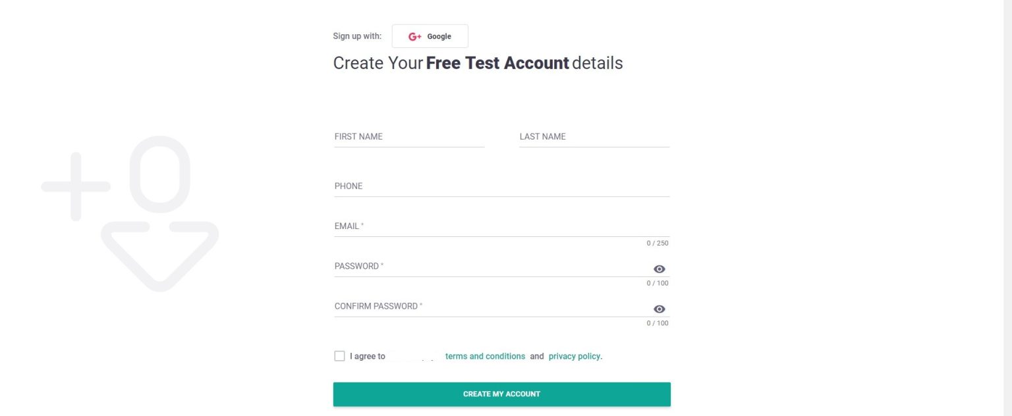Select the Email input field
1012x416 pixels.
(501, 228)
